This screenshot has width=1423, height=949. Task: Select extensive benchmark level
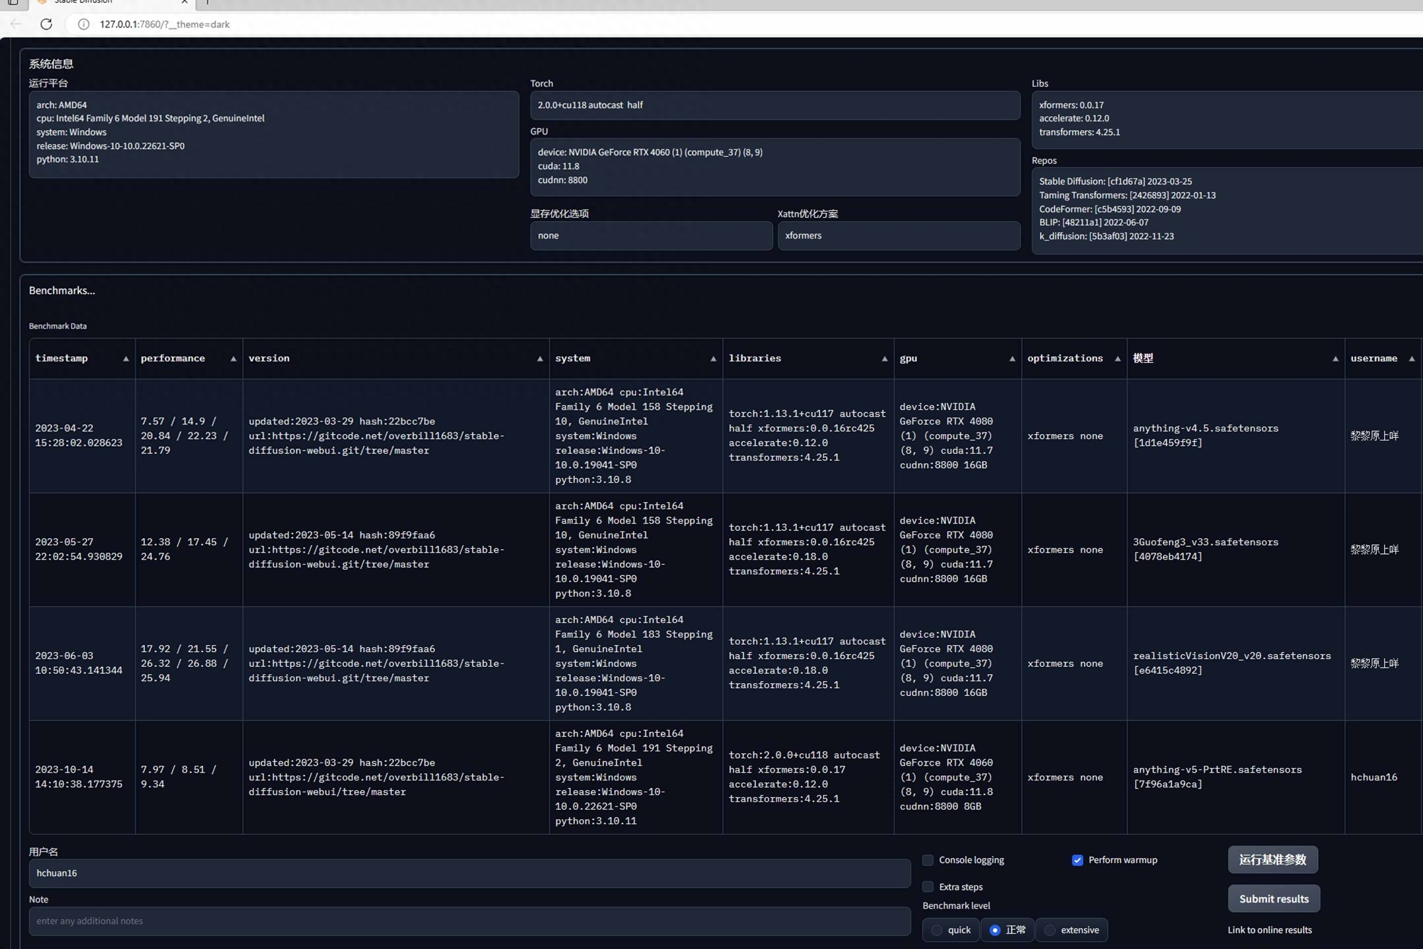[1050, 930]
